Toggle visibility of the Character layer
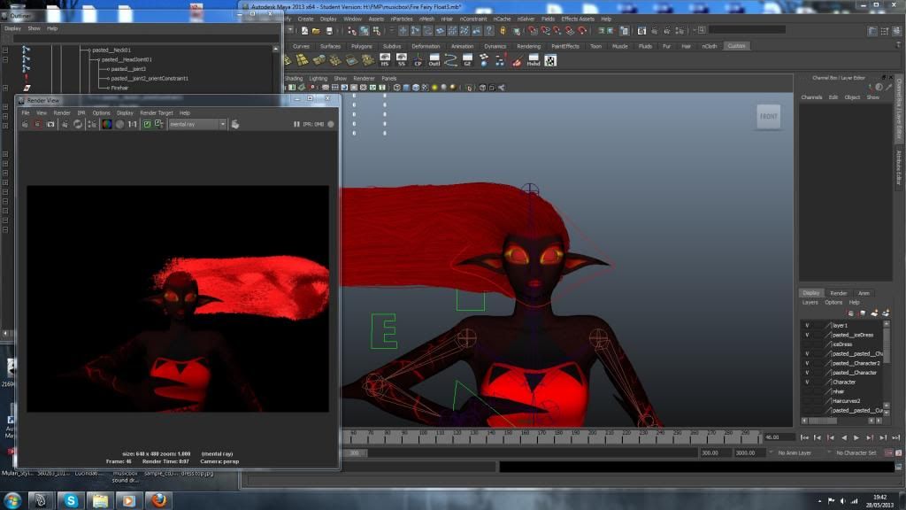The image size is (906, 510). [807, 382]
